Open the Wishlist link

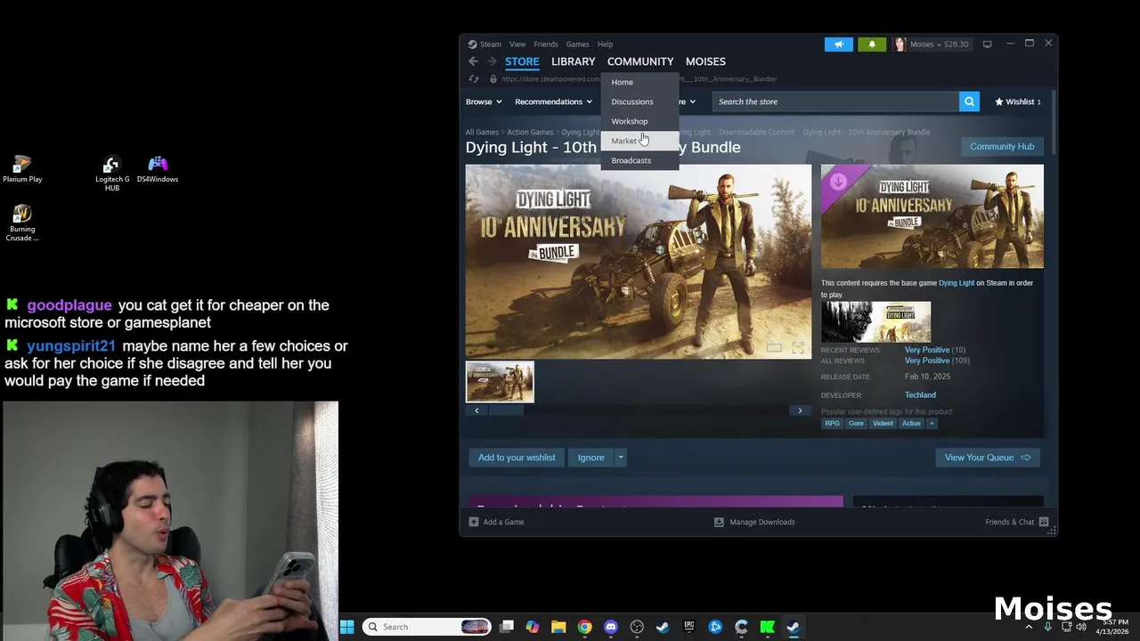click(x=1017, y=101)
